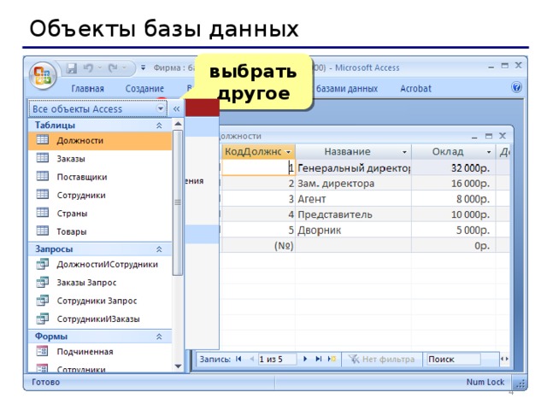Click the Заказы table name
The width and height of the screenshot is (547, 410).
[71, 159]
